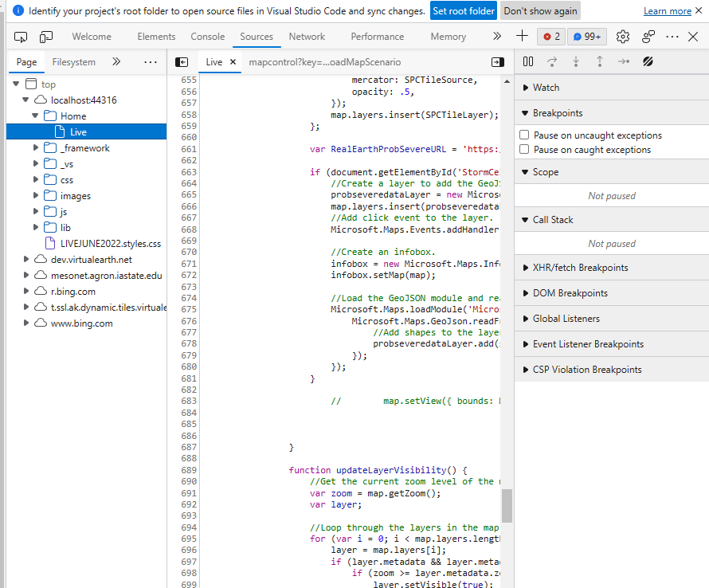
Task: Expand Event Listener Breakpoints section
Action: [x=588, y=344]
